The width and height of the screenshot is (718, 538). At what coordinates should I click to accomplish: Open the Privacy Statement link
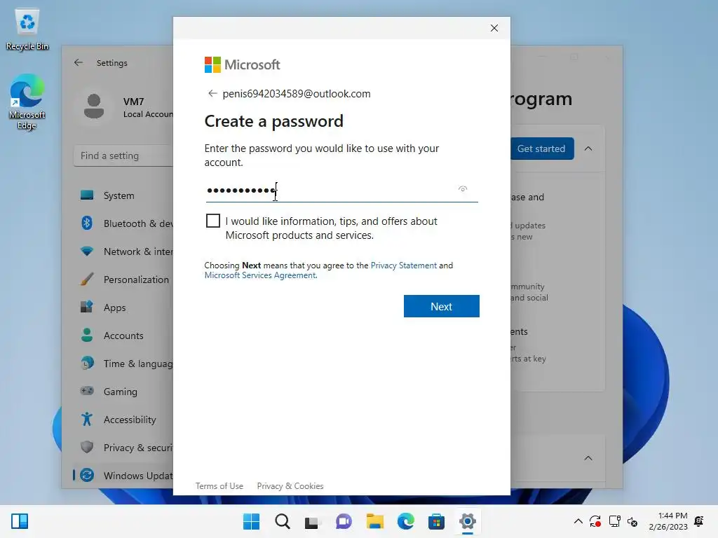coord(403,265)
